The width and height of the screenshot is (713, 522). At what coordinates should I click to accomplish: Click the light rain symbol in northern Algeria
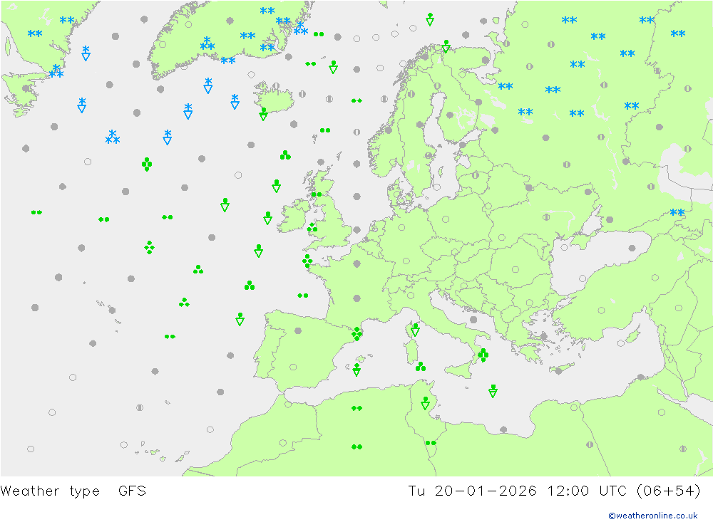pyautogui.click(x=357, y=409)
